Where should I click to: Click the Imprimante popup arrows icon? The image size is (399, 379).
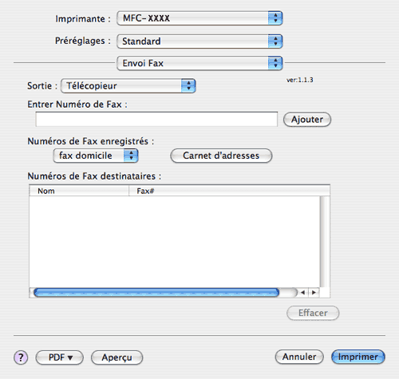coord(275,18)
